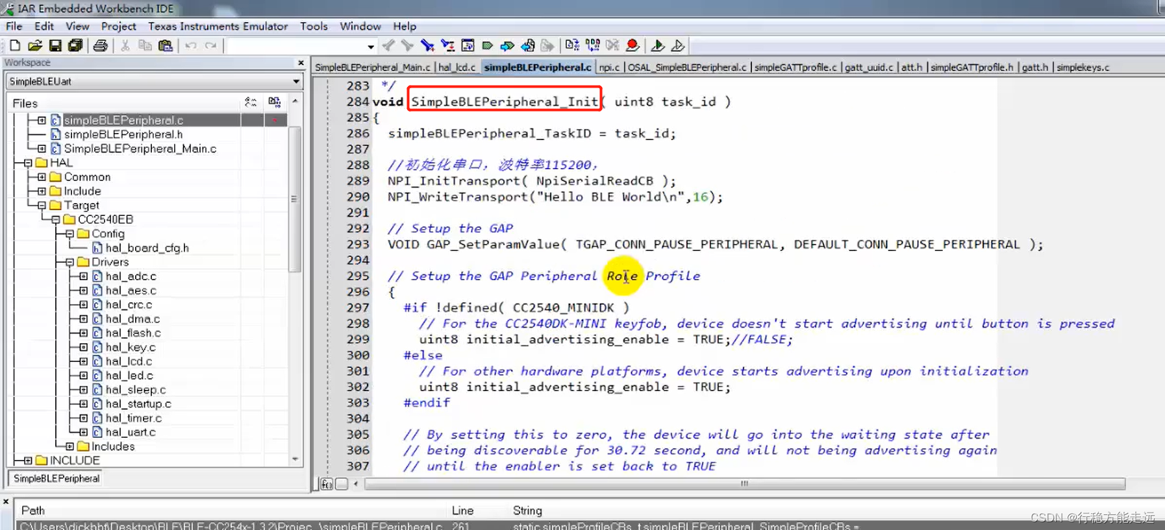Click the workspace tree vertical scrollbar
This screenshot has height=530, width=1165.
(295, 200)
